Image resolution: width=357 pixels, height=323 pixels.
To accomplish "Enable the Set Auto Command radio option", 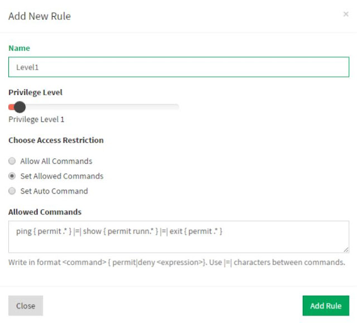I will (12, 191).
